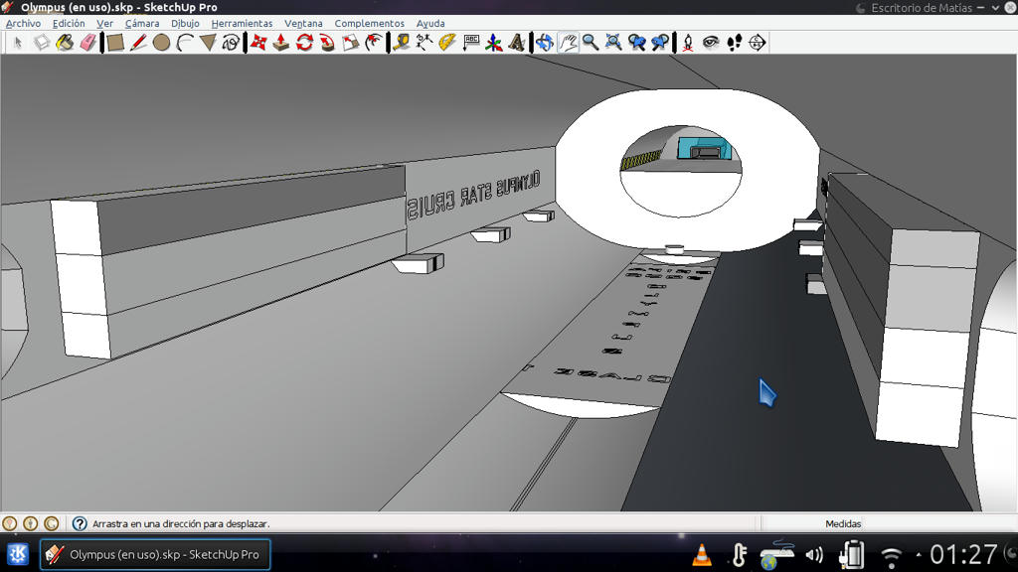Click the help question mark in status bar
Image resolution: width=1018 pixels, height=572 pixels.
80,523
